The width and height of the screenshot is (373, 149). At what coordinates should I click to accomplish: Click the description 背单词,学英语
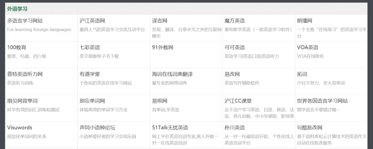coord(166,110)
